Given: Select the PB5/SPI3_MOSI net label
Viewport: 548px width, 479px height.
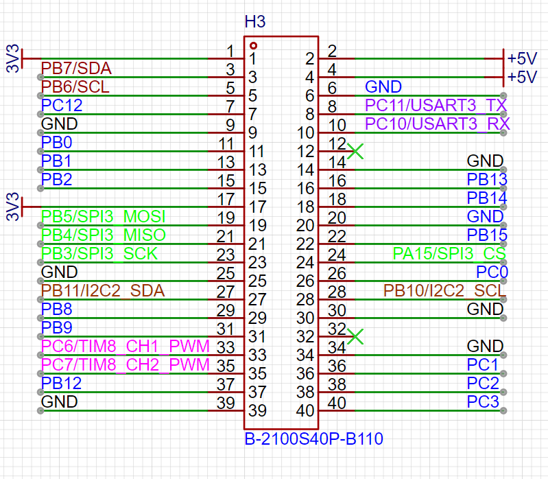Looking at the screenshot, I should click(104, 217).
